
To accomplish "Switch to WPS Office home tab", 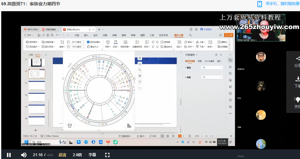I will coord(31,29).
